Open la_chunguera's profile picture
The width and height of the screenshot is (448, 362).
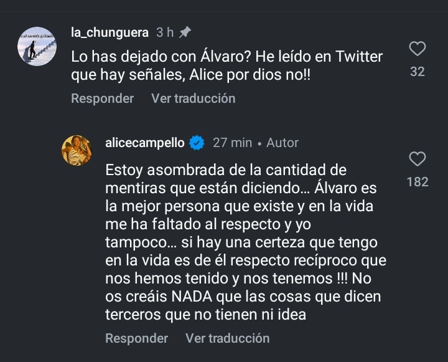37,46
